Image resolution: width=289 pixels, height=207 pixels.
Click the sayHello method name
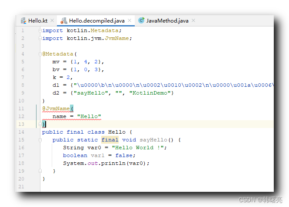coord(153,140)
